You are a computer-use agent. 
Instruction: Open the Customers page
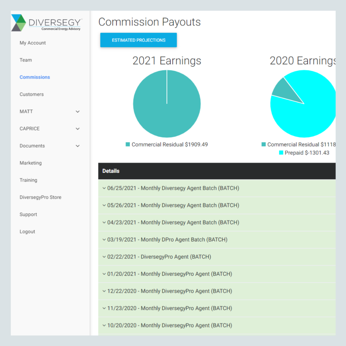(x=31, y=94)
